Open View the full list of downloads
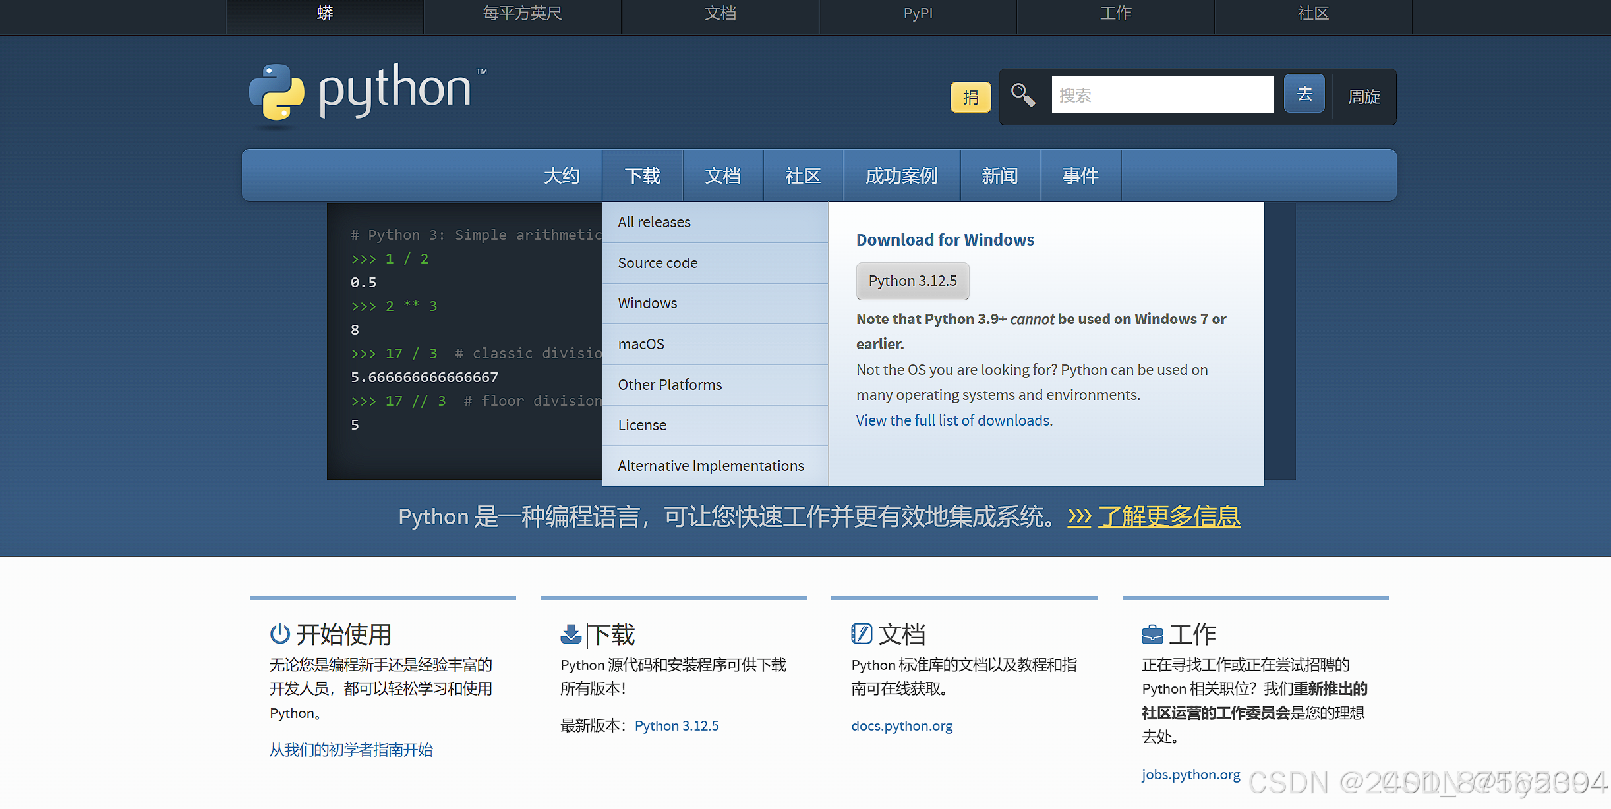The width and height of the screenshot is (1611, 809). [x=954, y=421]
